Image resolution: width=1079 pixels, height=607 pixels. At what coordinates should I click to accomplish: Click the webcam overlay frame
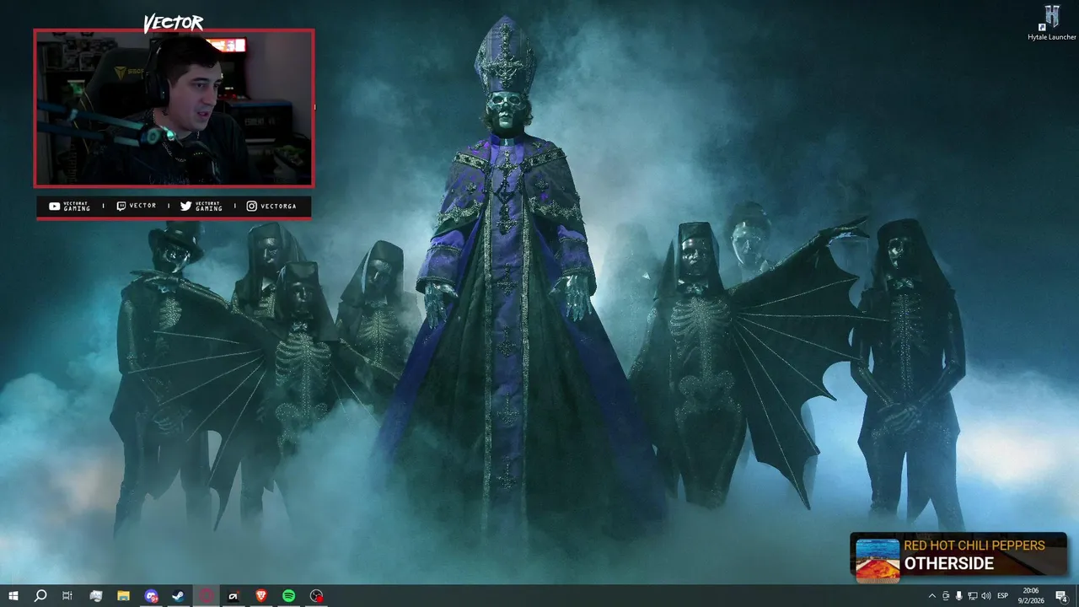click(174, 108)
